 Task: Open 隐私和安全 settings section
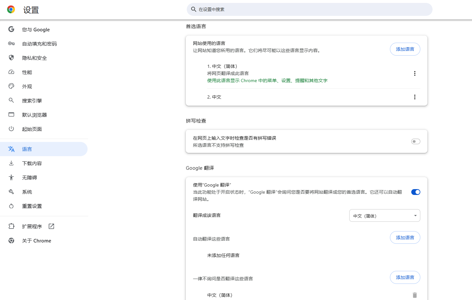[x=44, y=58]
